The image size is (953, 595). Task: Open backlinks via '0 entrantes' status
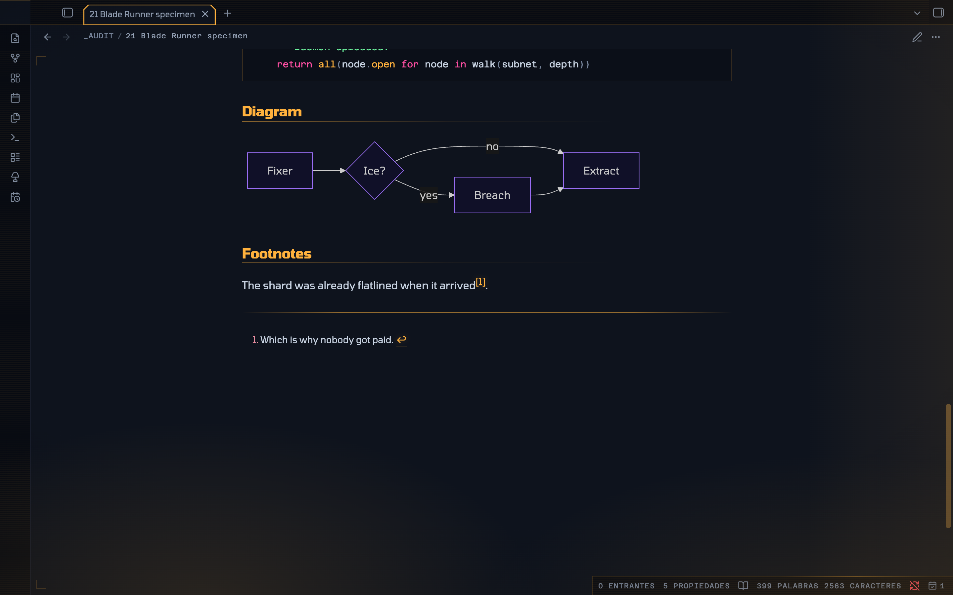click(x=626, y=586)
